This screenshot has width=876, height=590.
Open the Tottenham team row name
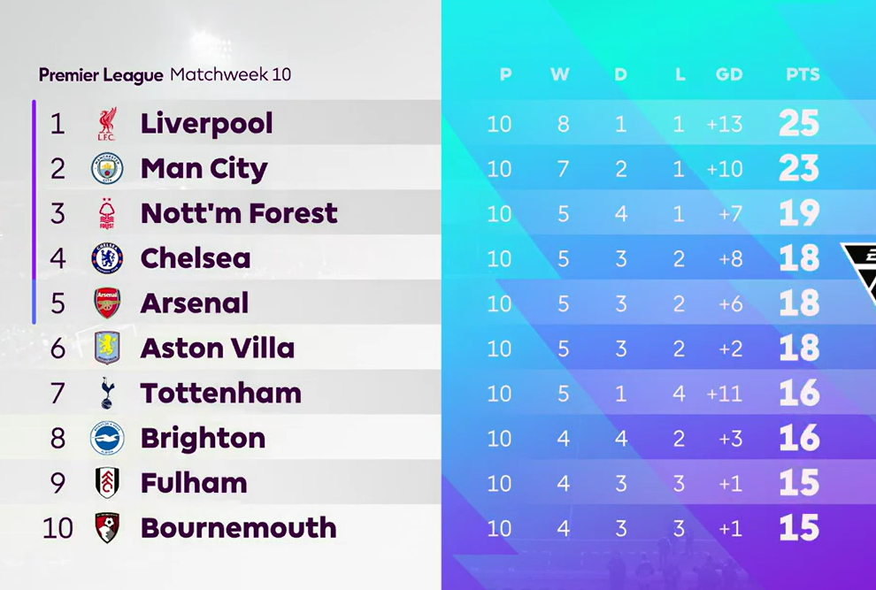220,393
